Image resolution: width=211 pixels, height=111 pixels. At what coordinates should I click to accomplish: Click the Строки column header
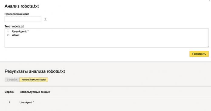point(9,92)
